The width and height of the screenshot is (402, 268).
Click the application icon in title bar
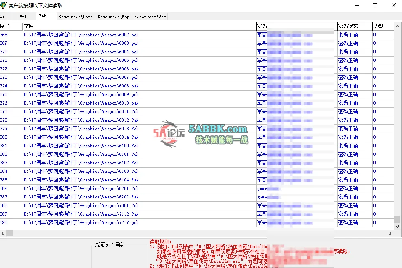point(3,5)
